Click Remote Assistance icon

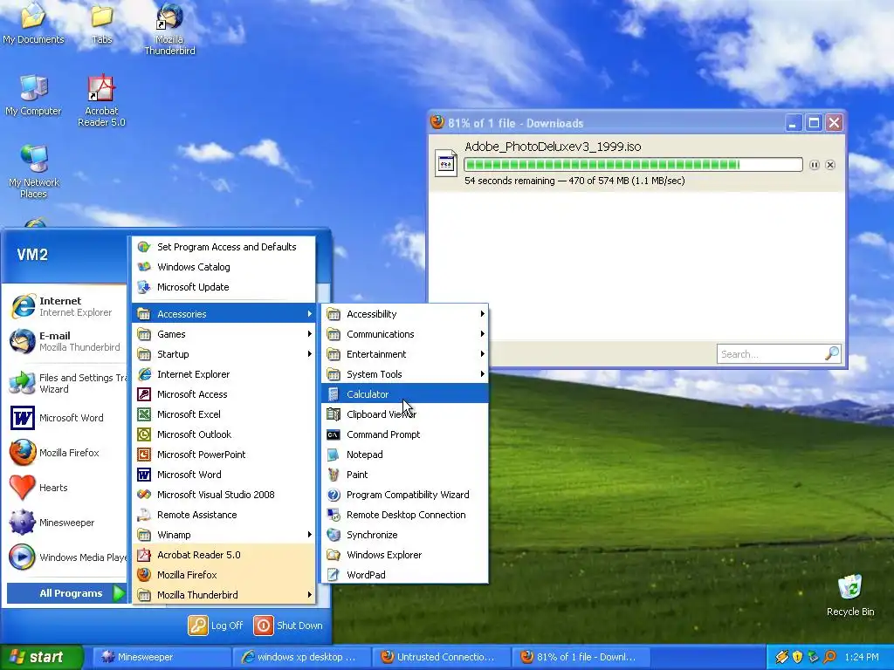(x=144, y=515)
